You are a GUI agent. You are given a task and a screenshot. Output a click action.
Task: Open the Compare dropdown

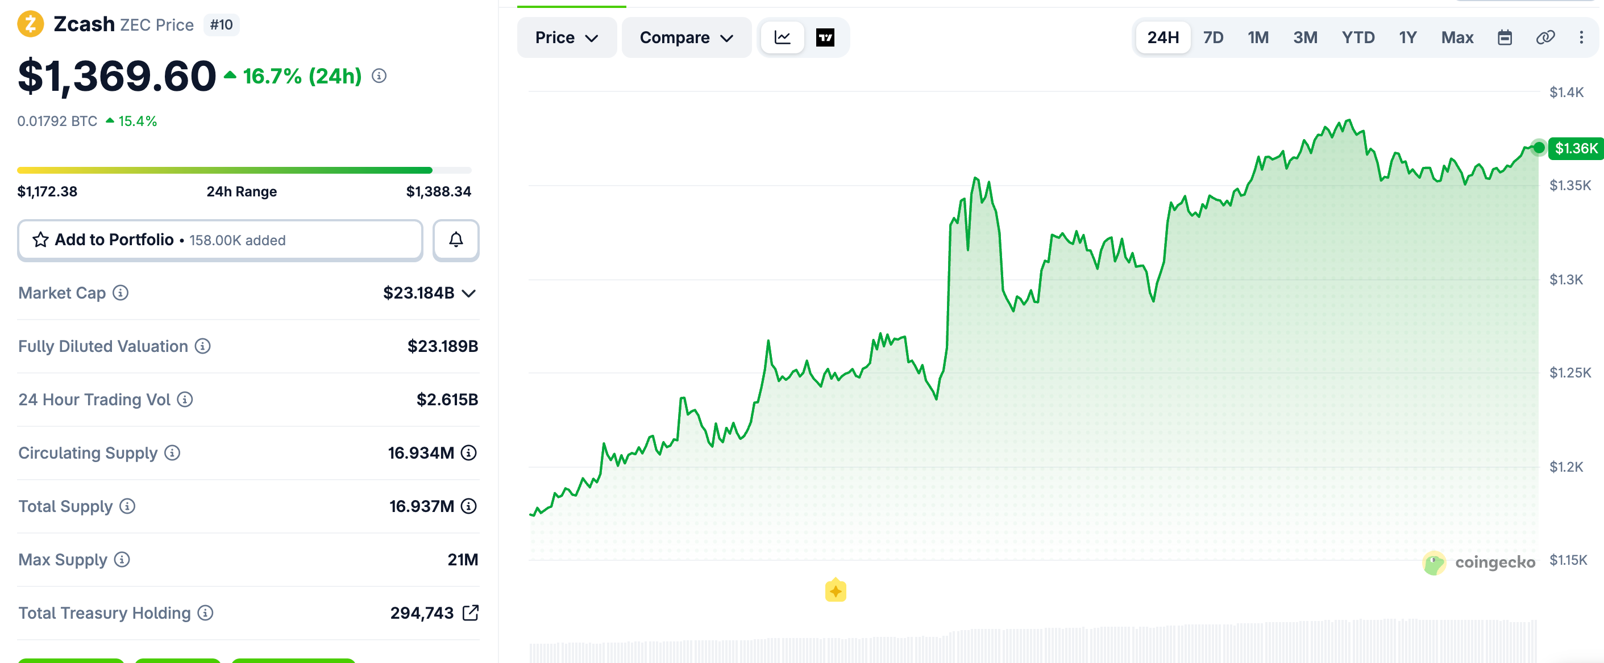tap(686, 38)
